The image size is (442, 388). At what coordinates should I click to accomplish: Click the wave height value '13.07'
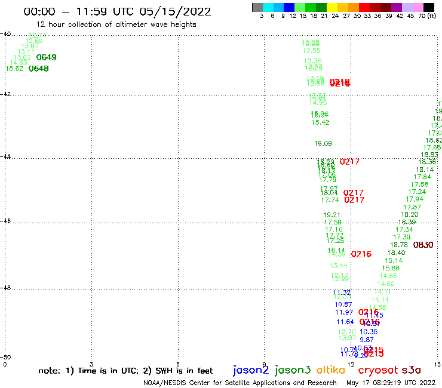(x=348, y=338)
